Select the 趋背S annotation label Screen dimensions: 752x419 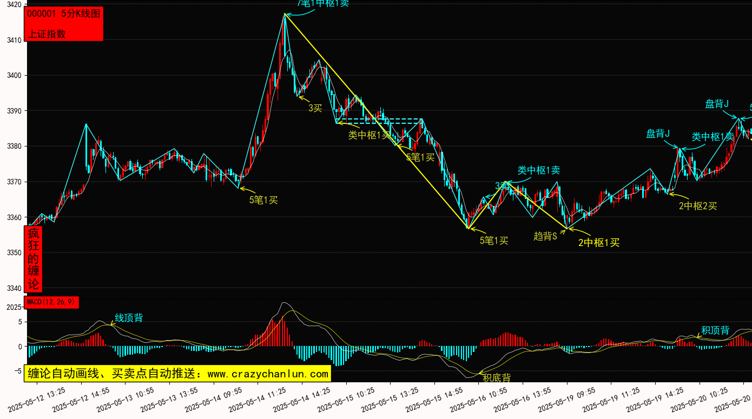pyautogui.click(x=545, y=236)
